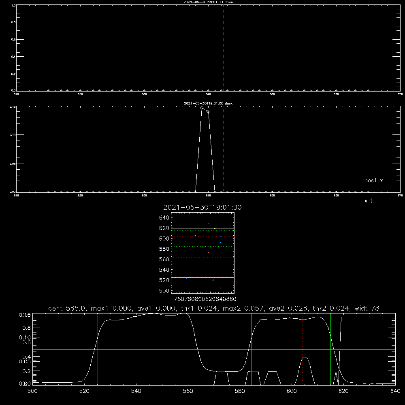Click the left green dashed line in the dawn plot
The image size is (405, 405).
(129, 48)
